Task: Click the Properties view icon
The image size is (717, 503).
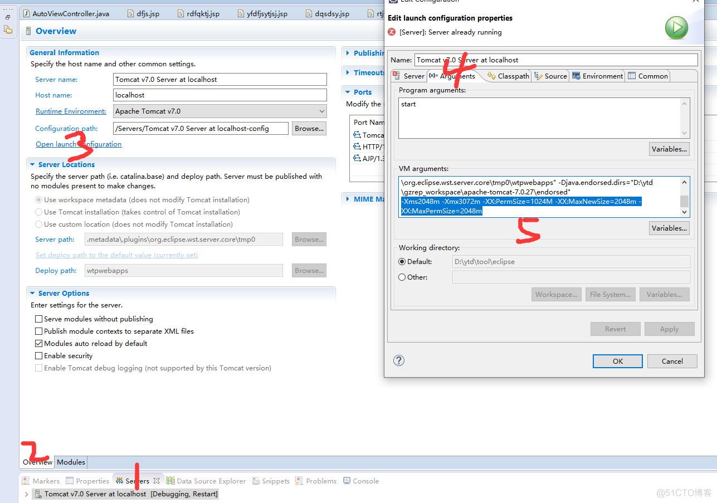Action: click(70, 481)
